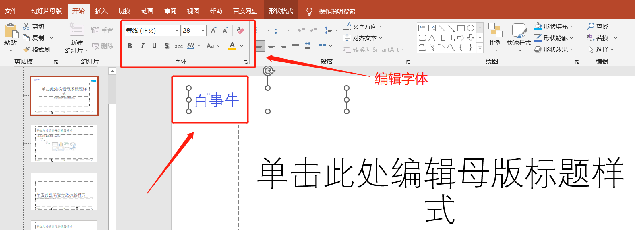Toggle right text alignment
Image resolution: width=635 pixels, height=230 pixels.
[x=283, y=46]
